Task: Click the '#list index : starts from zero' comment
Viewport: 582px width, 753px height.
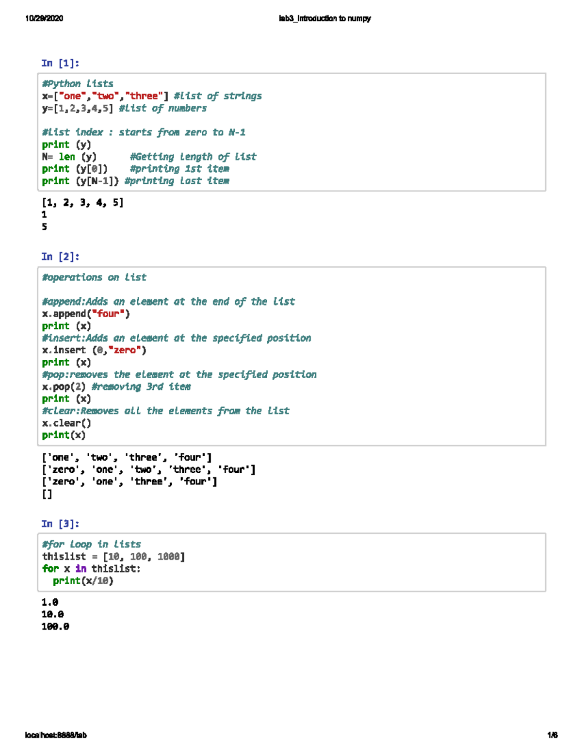Action: click(144, 132)
